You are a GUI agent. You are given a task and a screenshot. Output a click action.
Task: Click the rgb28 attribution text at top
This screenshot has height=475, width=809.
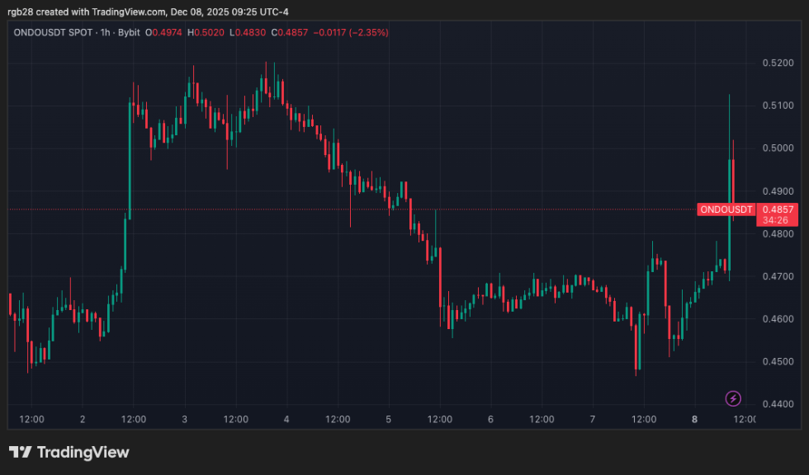20,12
